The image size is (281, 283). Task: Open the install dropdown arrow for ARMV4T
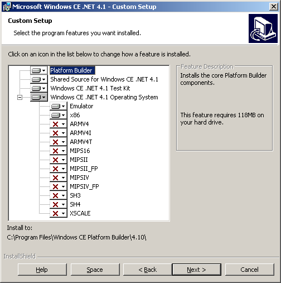[x=64, y=142]
